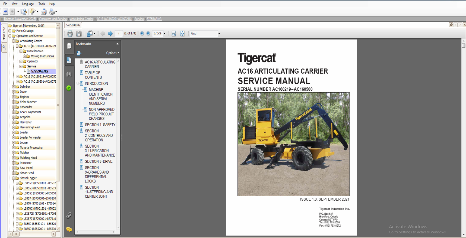
Task: Select the 57259AENG item in the tree
Action: click(40, 71)
